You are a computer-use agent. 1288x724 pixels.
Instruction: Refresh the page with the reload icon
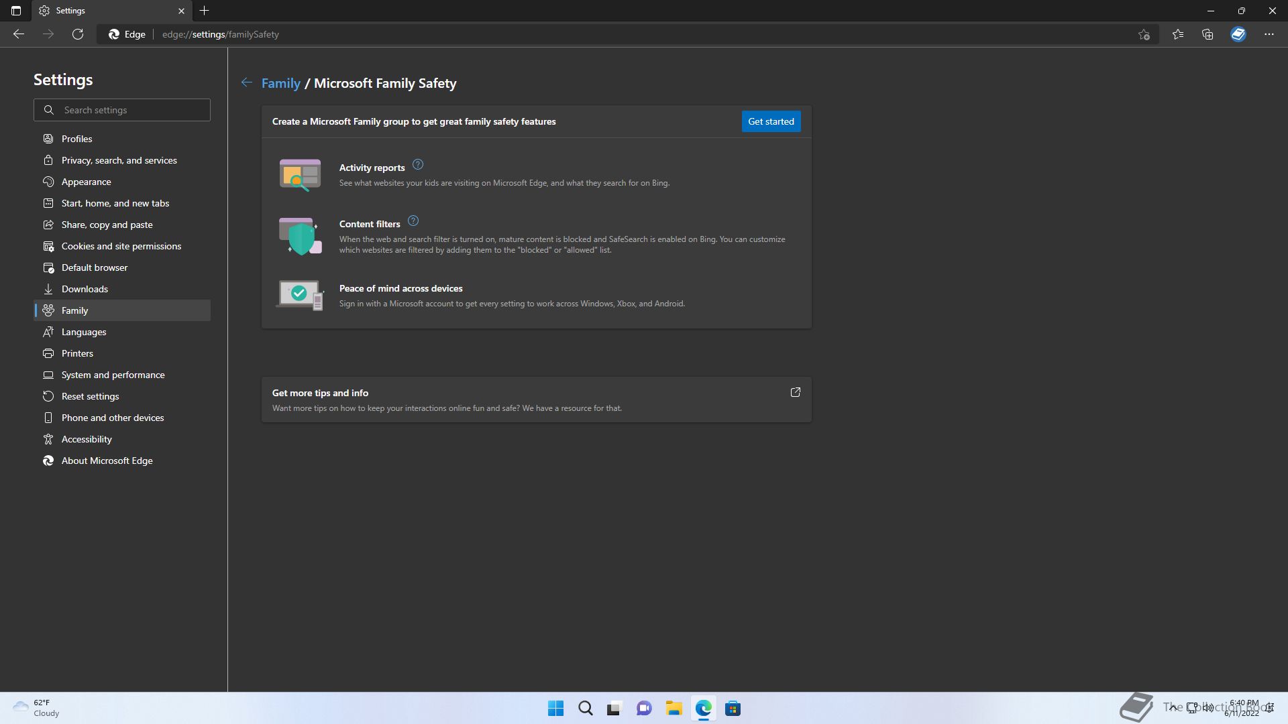click(78, 34)
